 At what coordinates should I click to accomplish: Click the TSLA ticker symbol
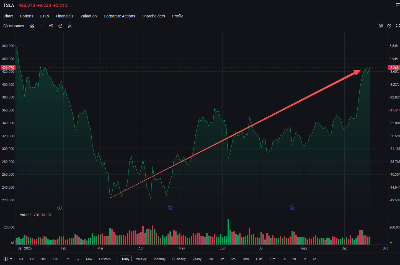9,5
